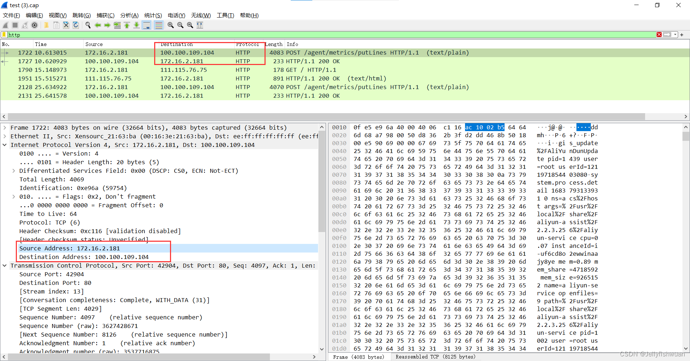Sort packets by the Length column
690x361 pixels.
coord(274,44)
